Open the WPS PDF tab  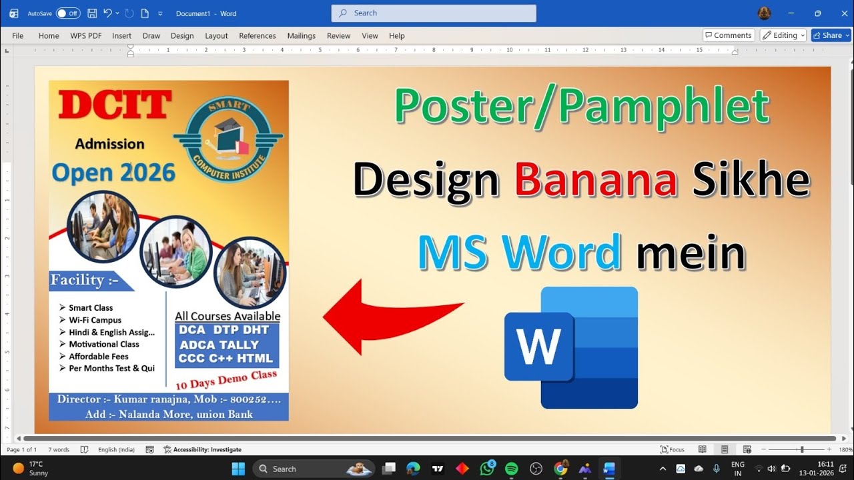[x=86, y=36]
